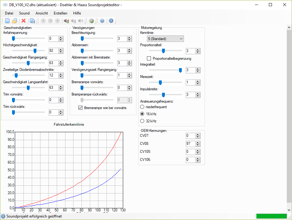Click status bar info icon

coord(3,216)
